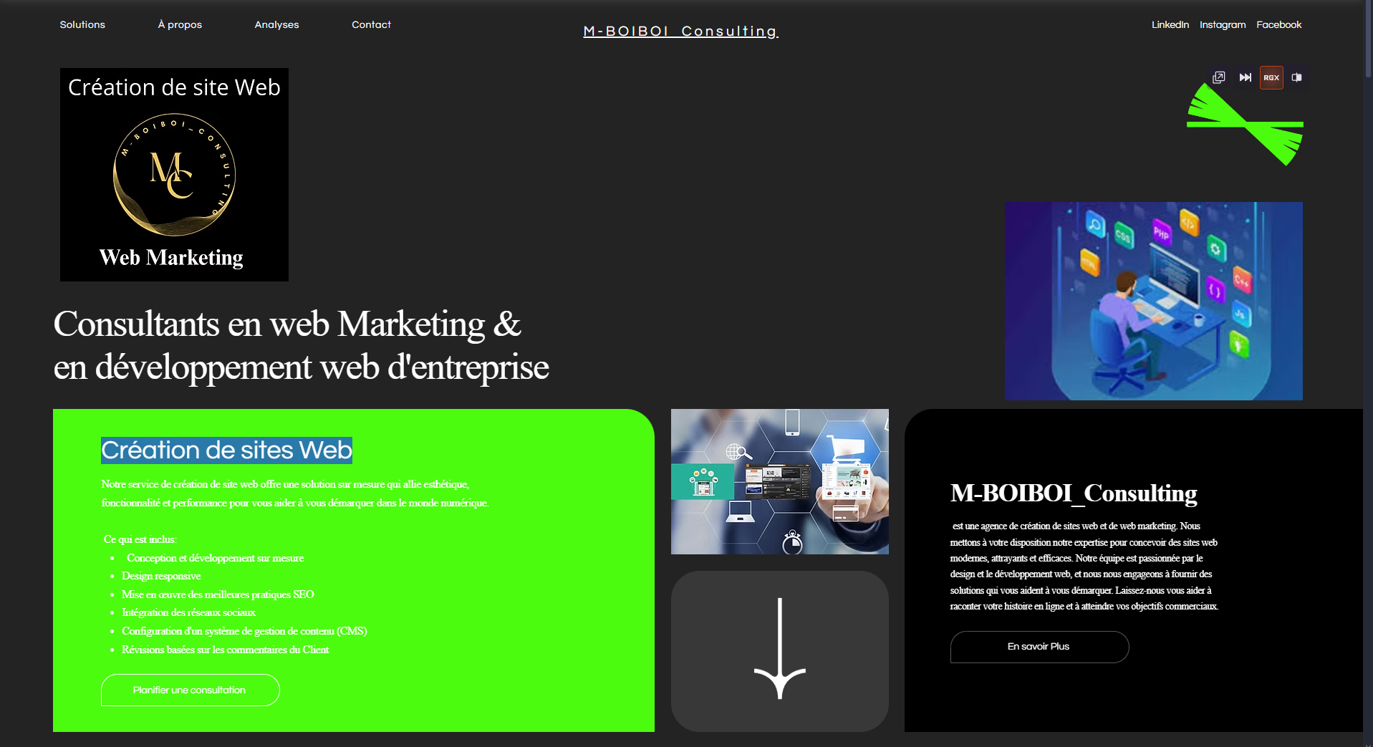Navigate to the À propos section
Image resolution: width=1373 pixels, height=747 pixels.
[x=179, y=24]
